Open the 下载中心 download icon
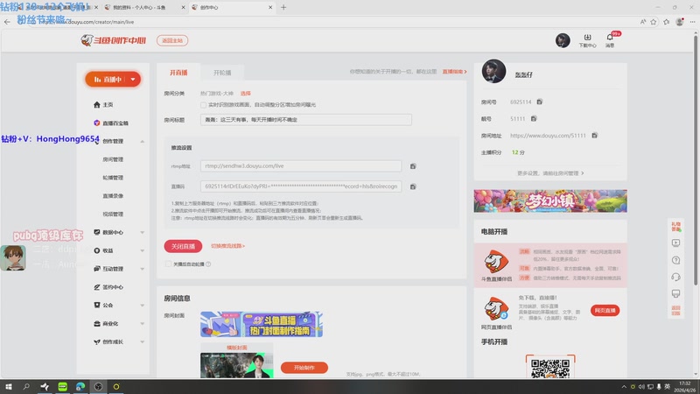700x394 pixels. pyautogui.click(x=588, y=40)
